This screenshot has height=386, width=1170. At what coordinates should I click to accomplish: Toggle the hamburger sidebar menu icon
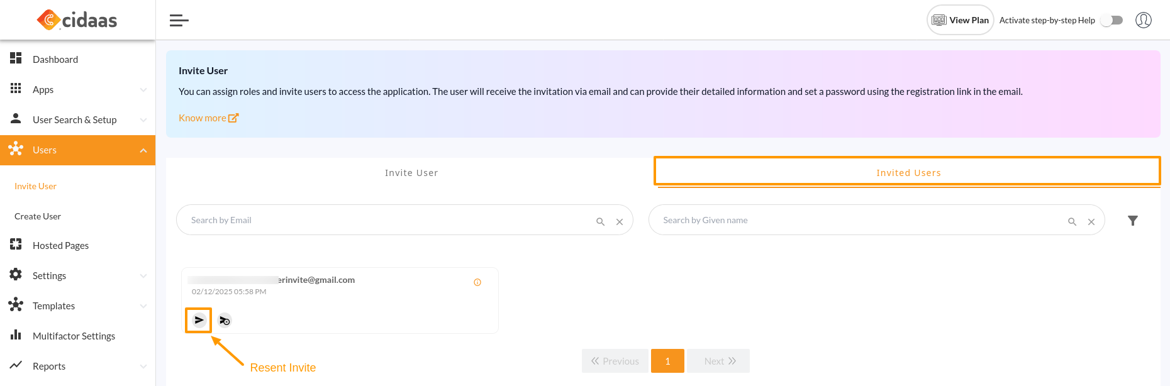179,21
